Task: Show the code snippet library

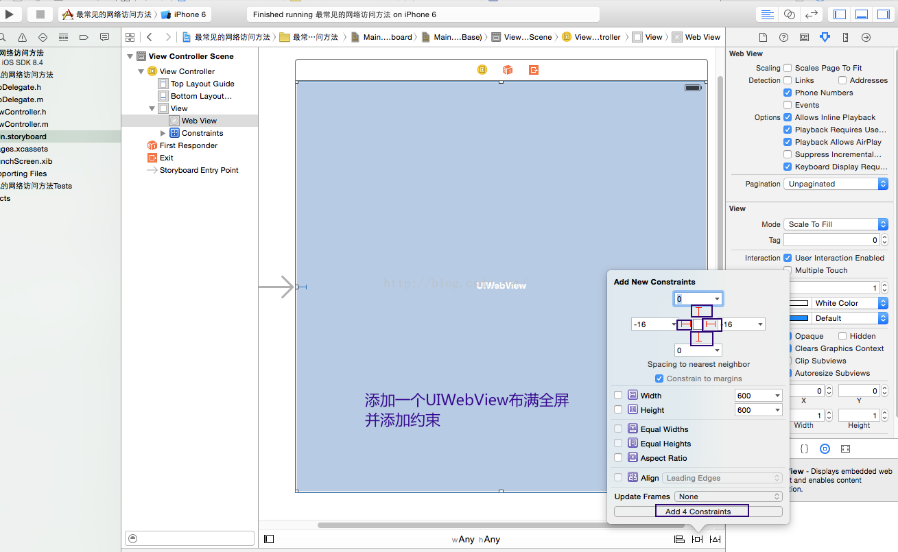Action: pyautogui.click(x=804, y=448)
